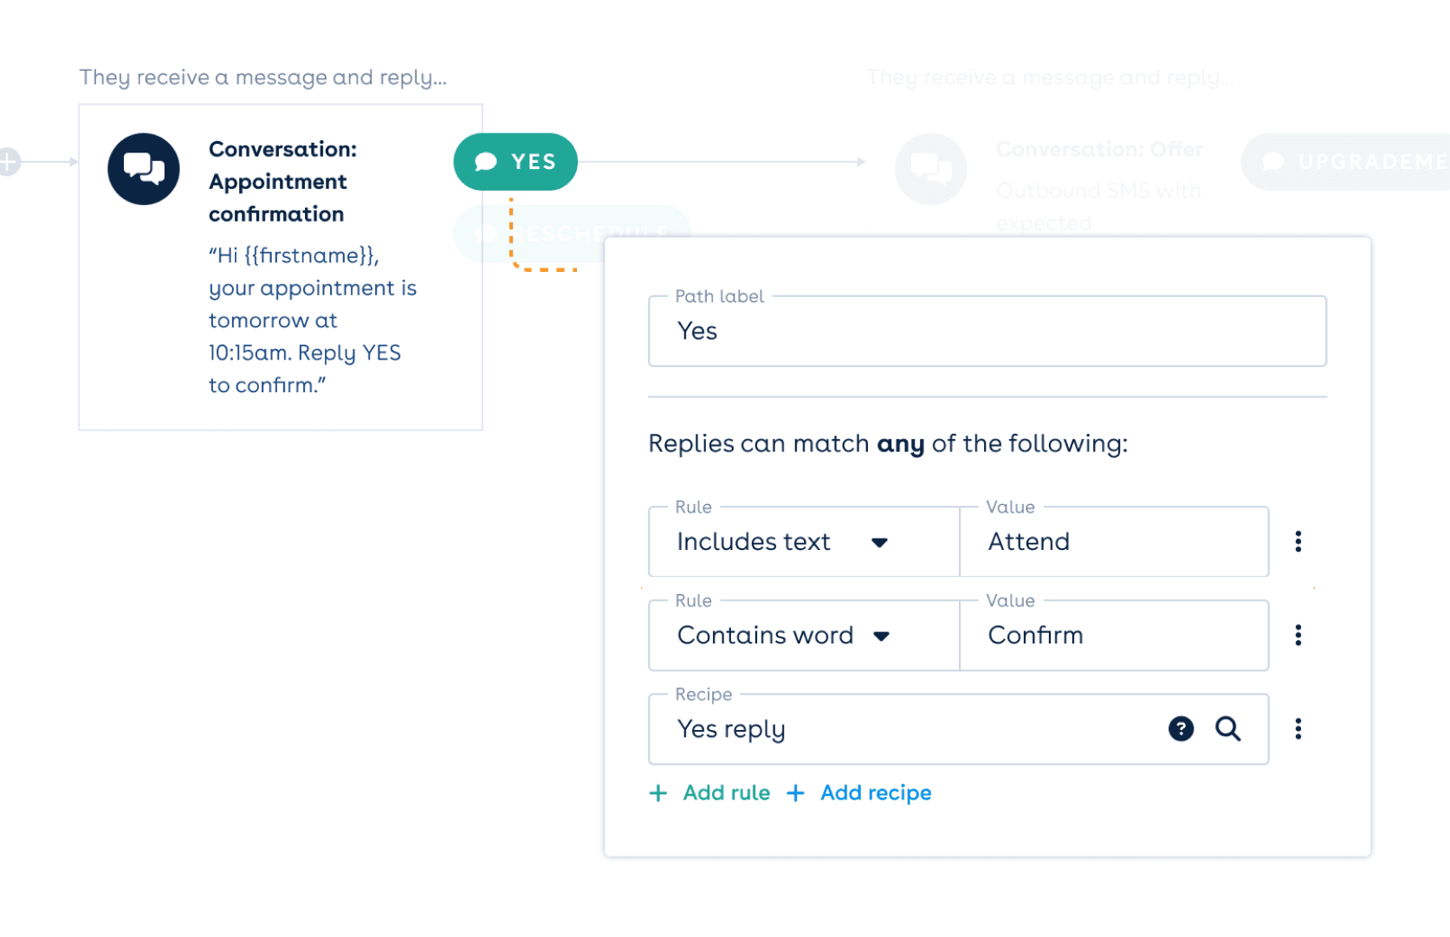The image size is (1450, 937).
Task: Click the Add recipe link
Action: (876, 793)
